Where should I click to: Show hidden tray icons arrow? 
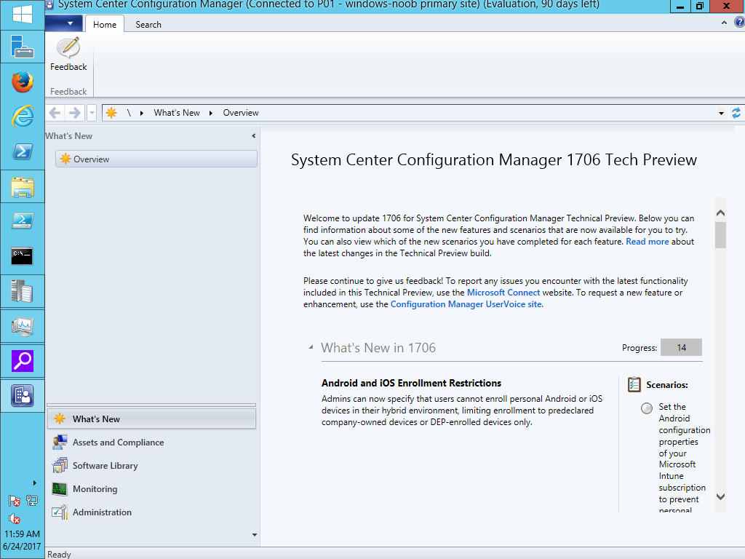35,483
